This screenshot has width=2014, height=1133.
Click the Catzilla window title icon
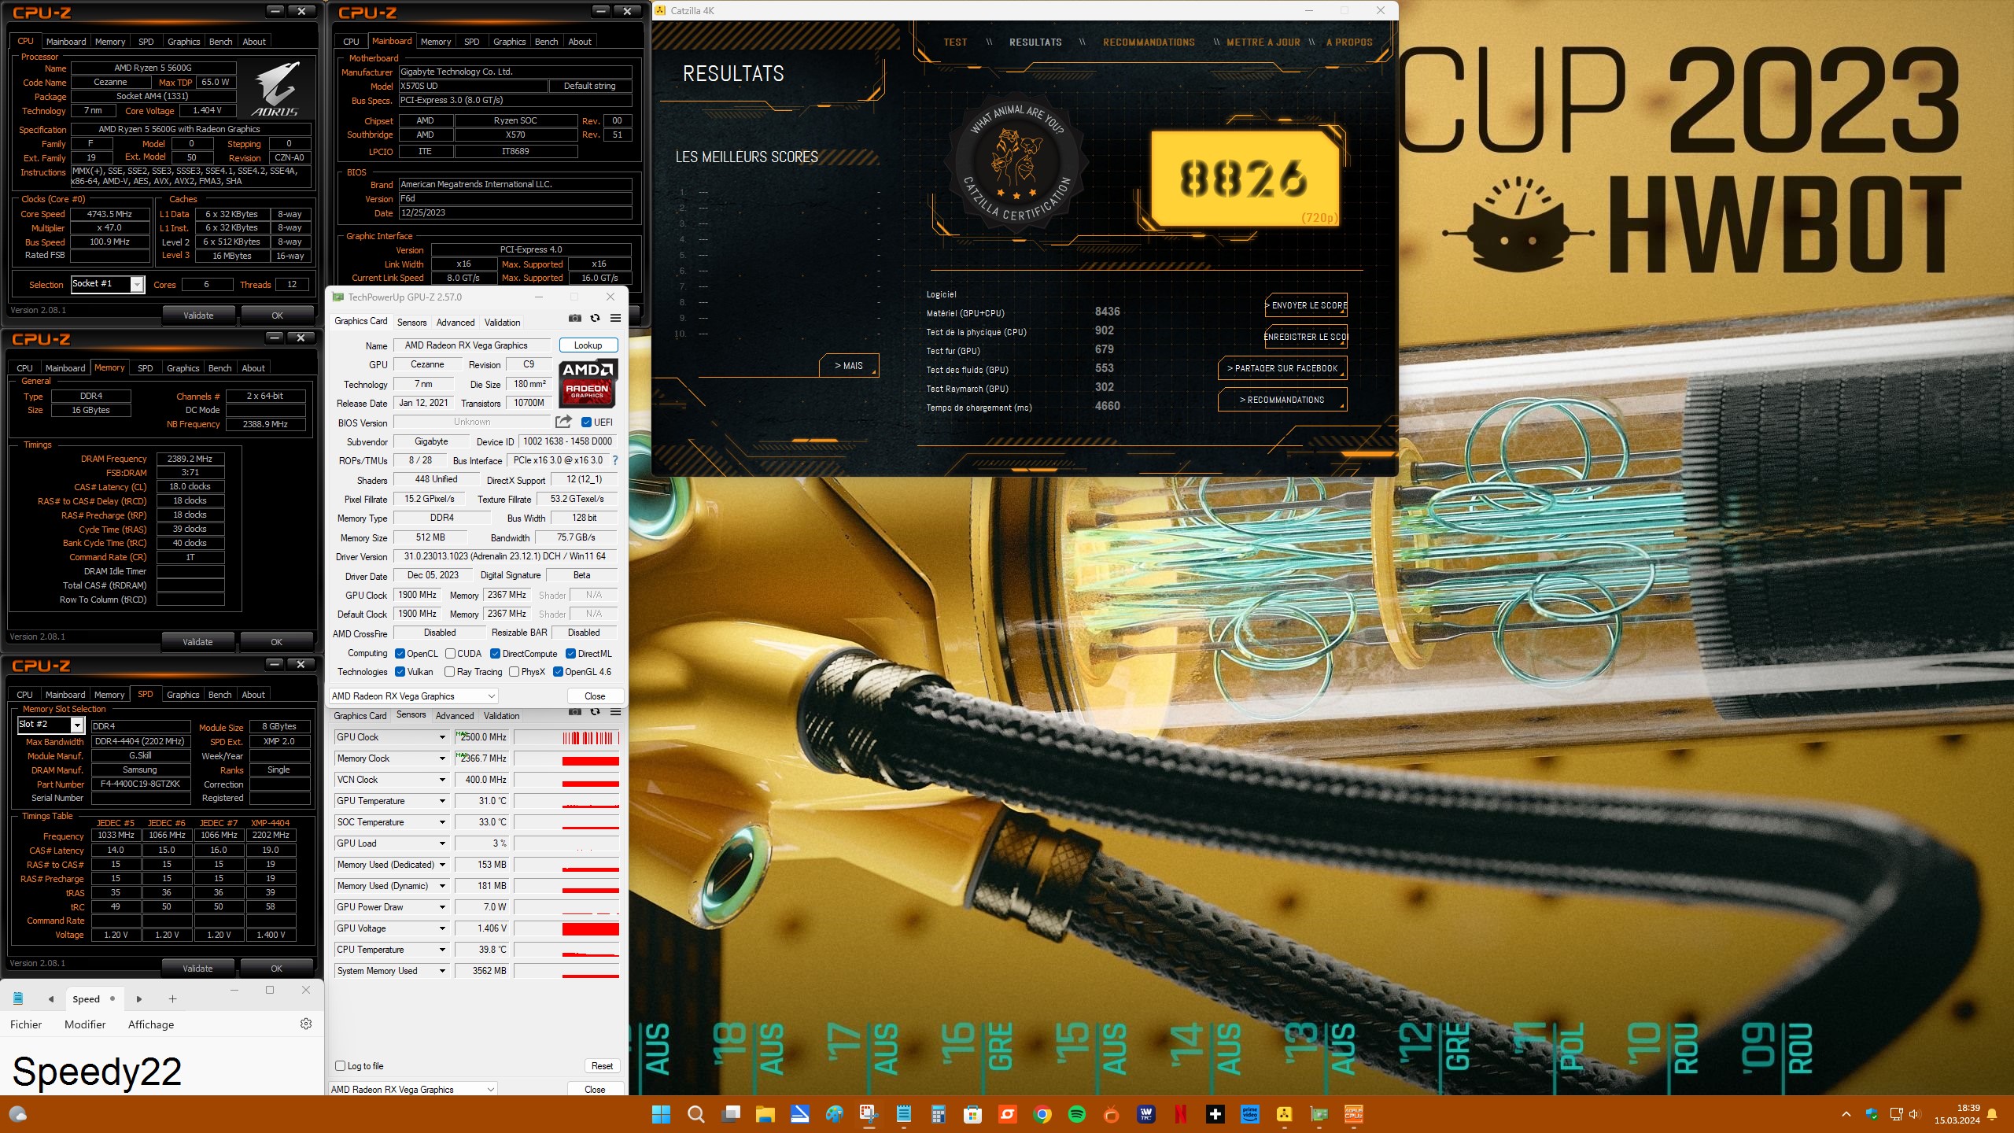pos(661,10)
